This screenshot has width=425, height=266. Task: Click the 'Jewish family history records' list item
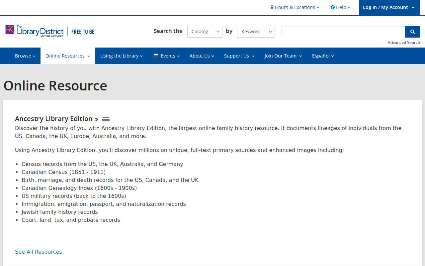point(60,212)
